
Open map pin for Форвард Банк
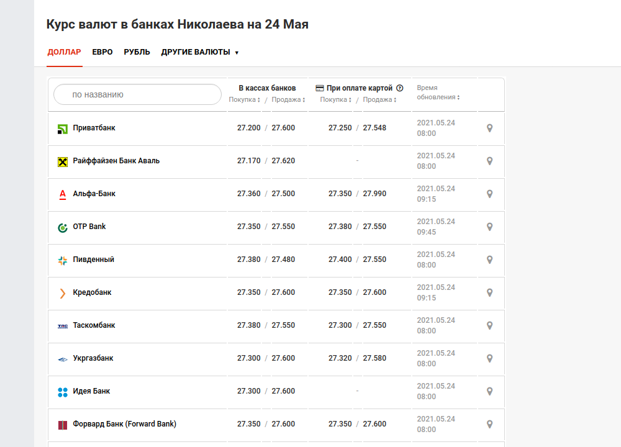pos(490,424)
